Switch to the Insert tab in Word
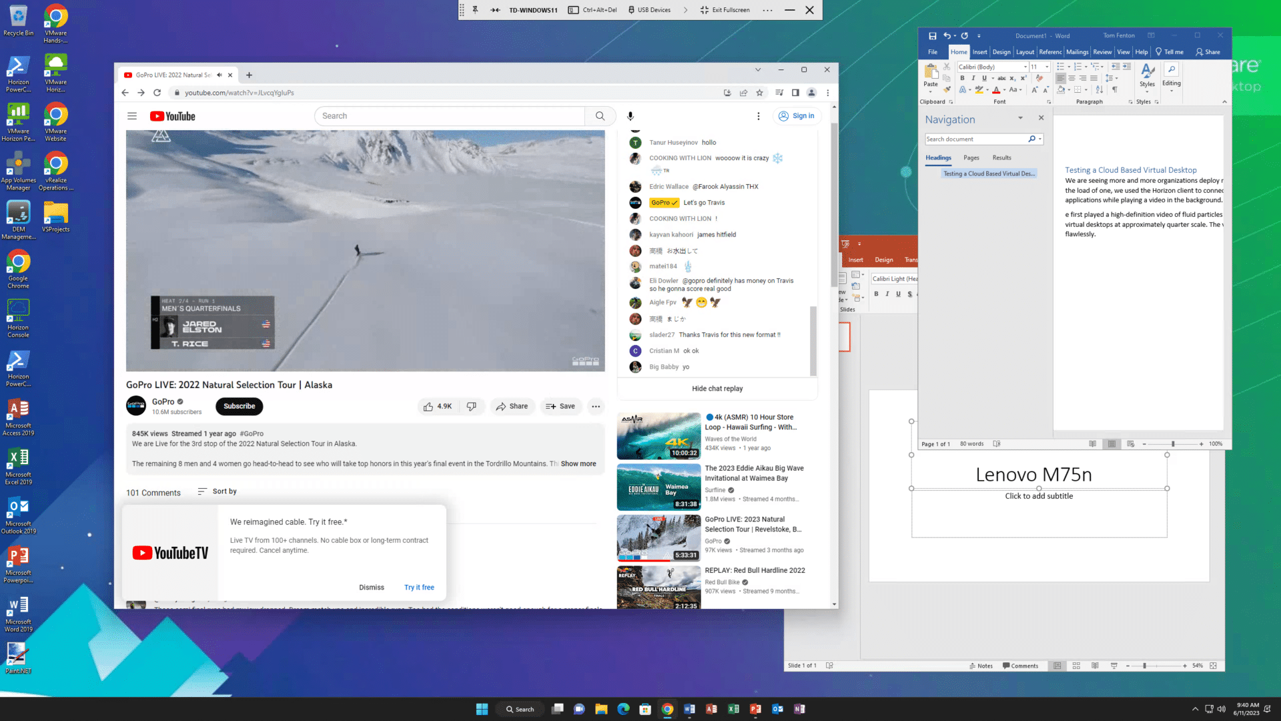 (x=979, y=52)
